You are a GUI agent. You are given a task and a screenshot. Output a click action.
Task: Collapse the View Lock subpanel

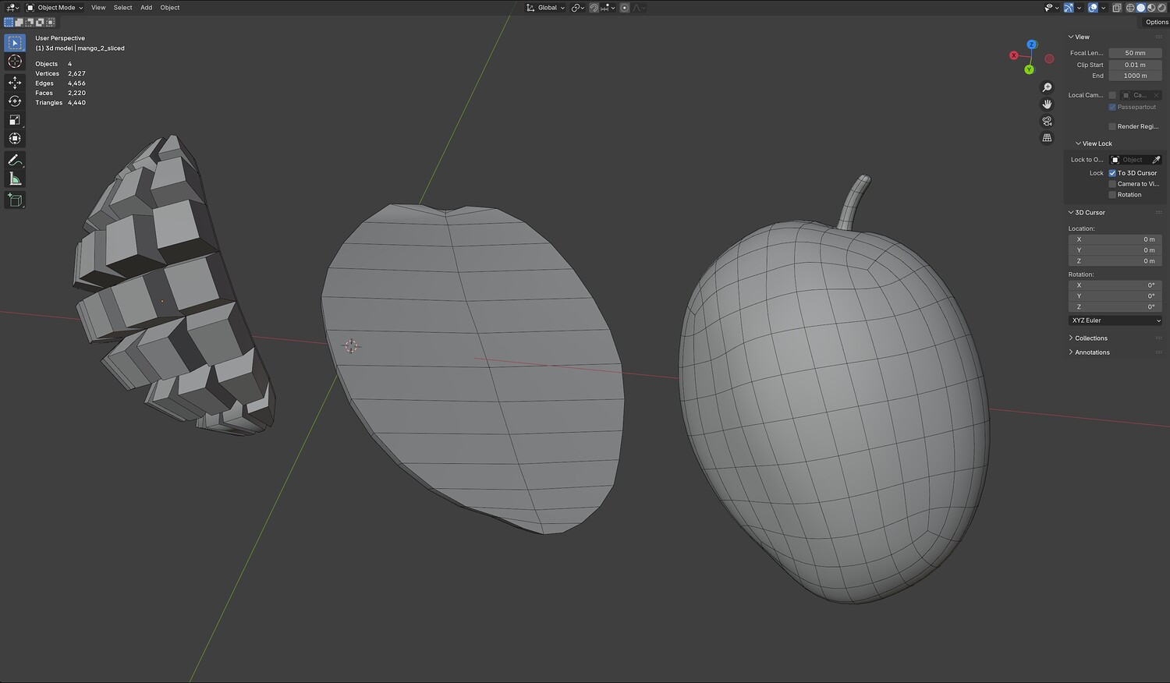click(1094, 143)
